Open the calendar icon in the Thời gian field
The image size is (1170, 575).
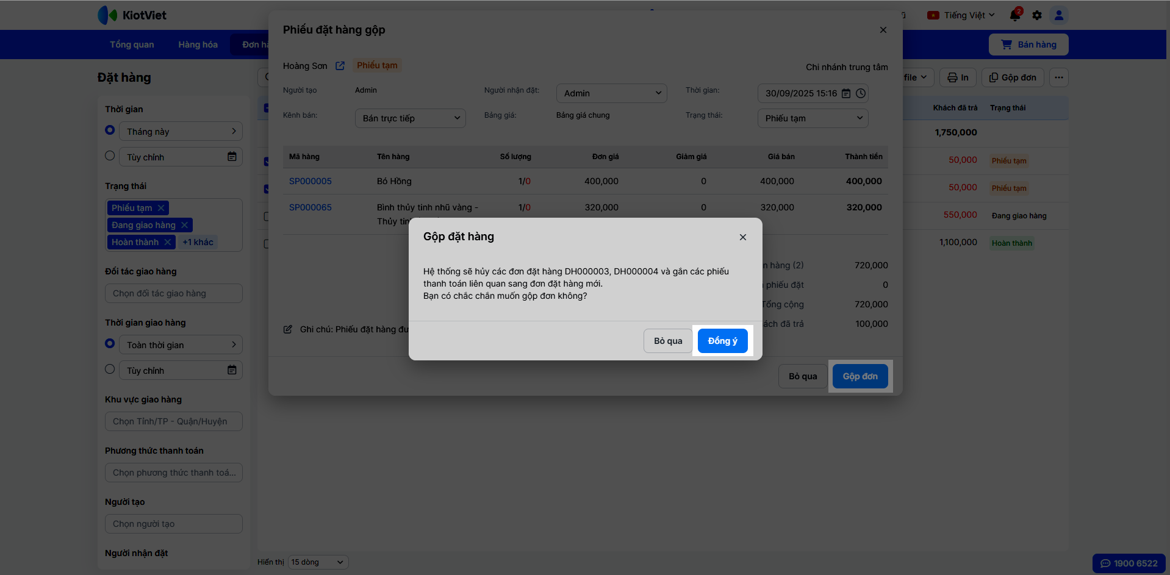coord(846,93)
